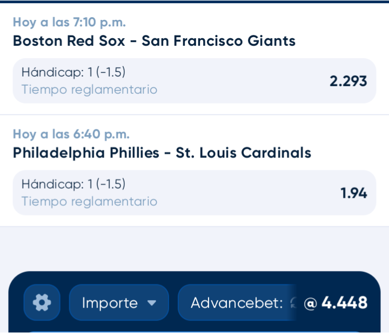Click the Advancebet button
389x333 pixels.
click(x=237, y=302)
